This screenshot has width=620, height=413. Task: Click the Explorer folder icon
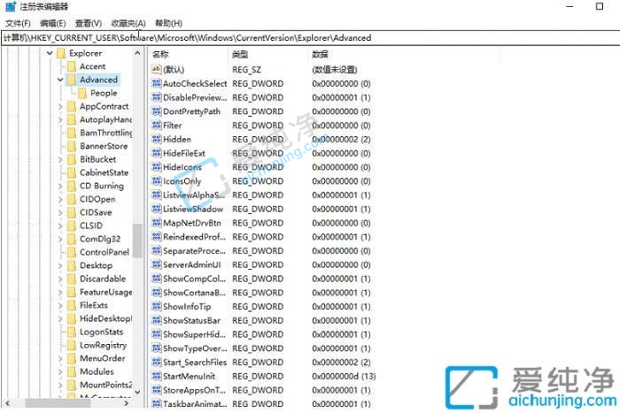pos(61,53)
